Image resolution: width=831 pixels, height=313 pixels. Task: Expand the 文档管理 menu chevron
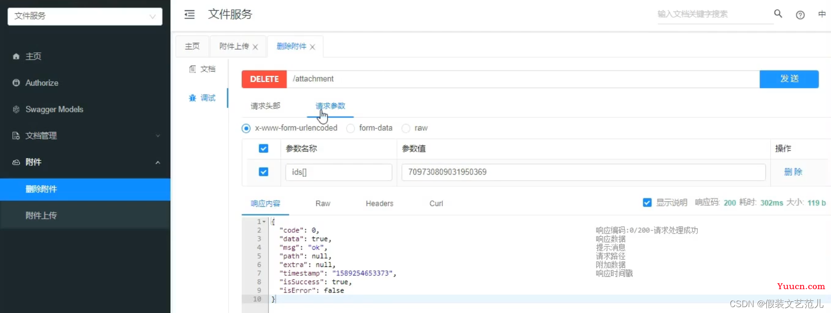tap(158, 136)
